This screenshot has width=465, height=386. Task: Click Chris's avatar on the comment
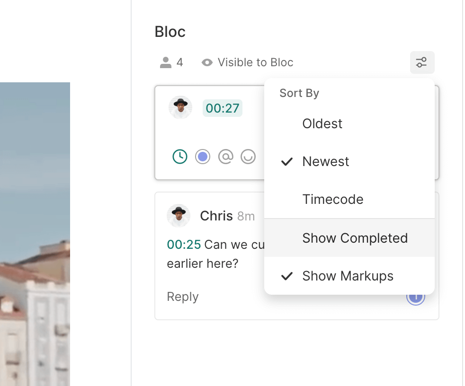point(179,216)
